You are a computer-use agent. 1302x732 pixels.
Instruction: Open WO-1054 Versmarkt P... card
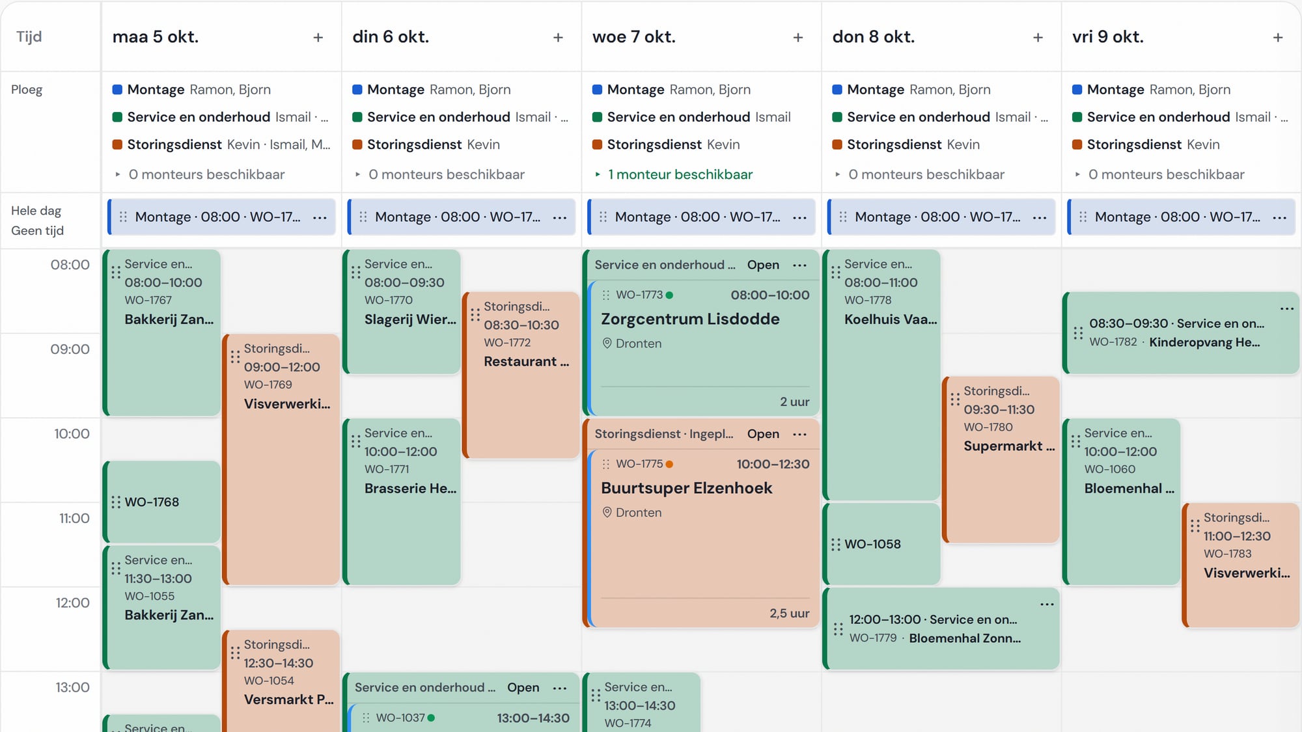[x=281, y=681]
